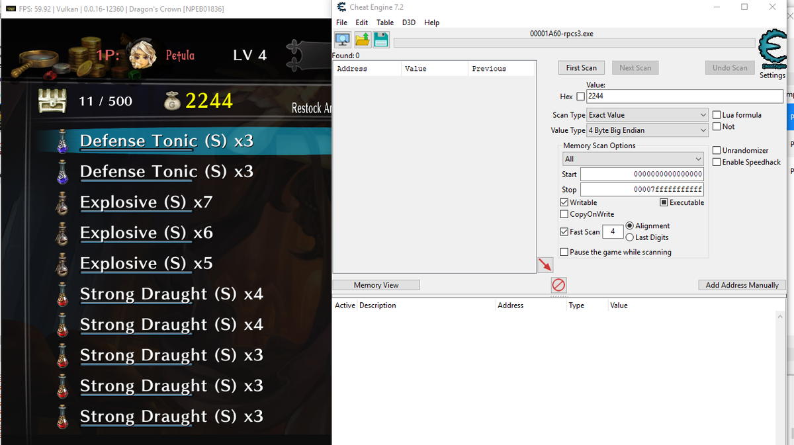Check the CopyOnWrite checkbox
Screen dimensions: 794x445
click(x=564, y=214)
